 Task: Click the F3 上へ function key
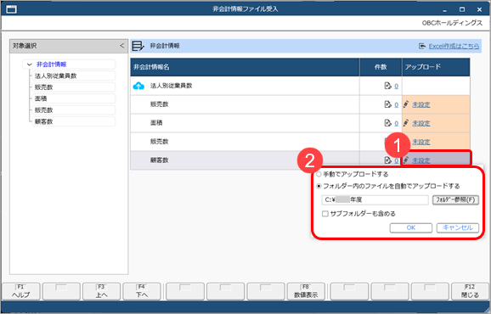tap(101, 291)
